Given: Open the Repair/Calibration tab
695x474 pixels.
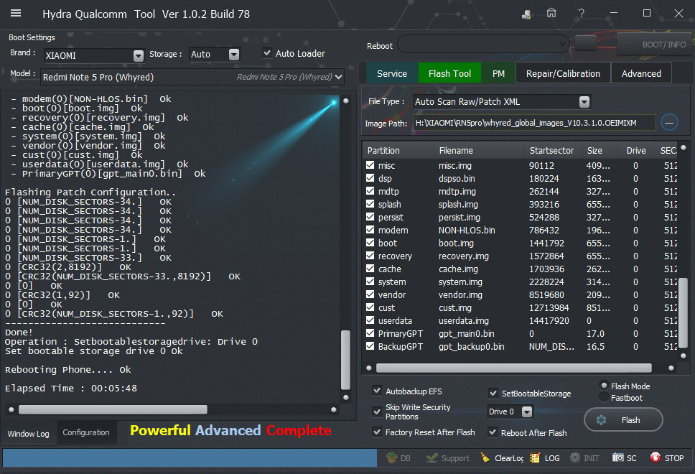Looking at the screenshot, I should pyautogui.click(x=563, y=73).
